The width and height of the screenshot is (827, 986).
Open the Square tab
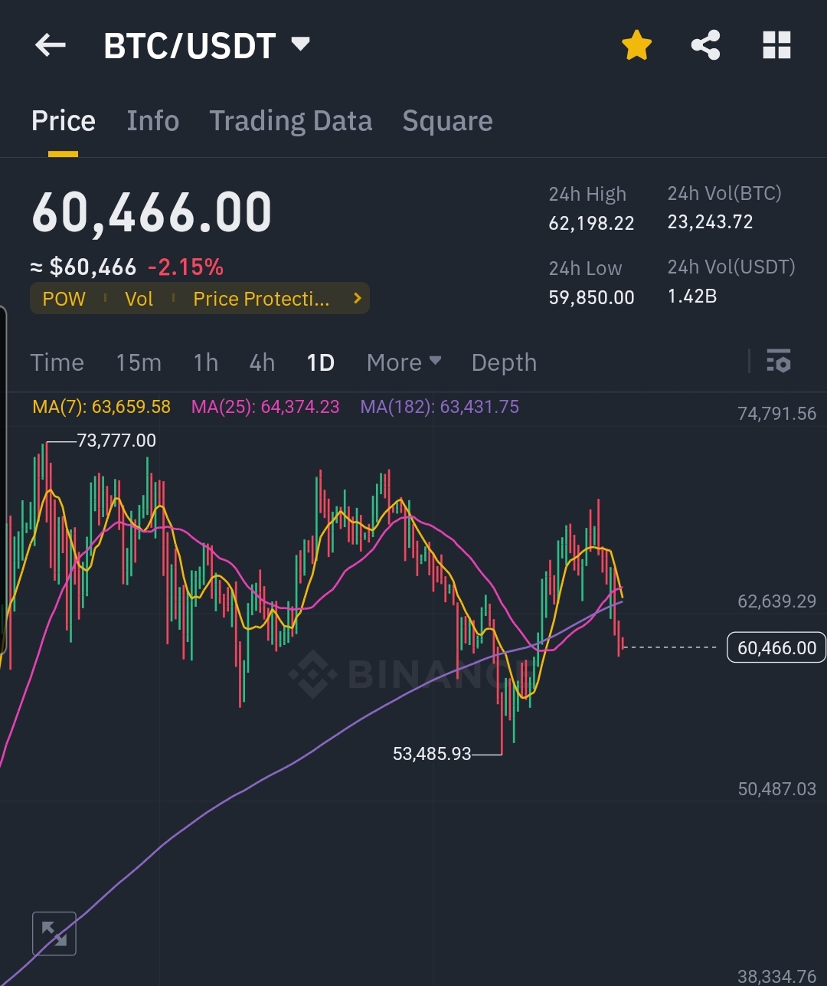click(448, 121)
